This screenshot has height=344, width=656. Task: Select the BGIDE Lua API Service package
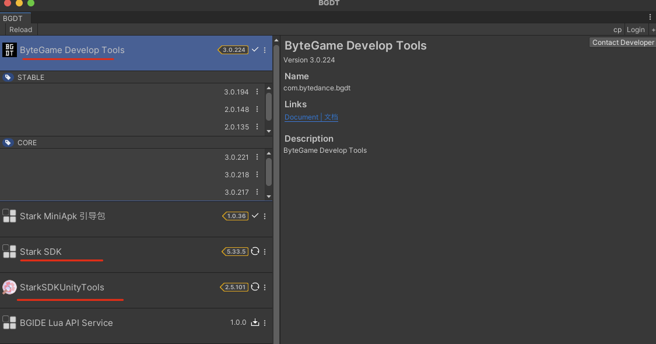tap(136, 326)
